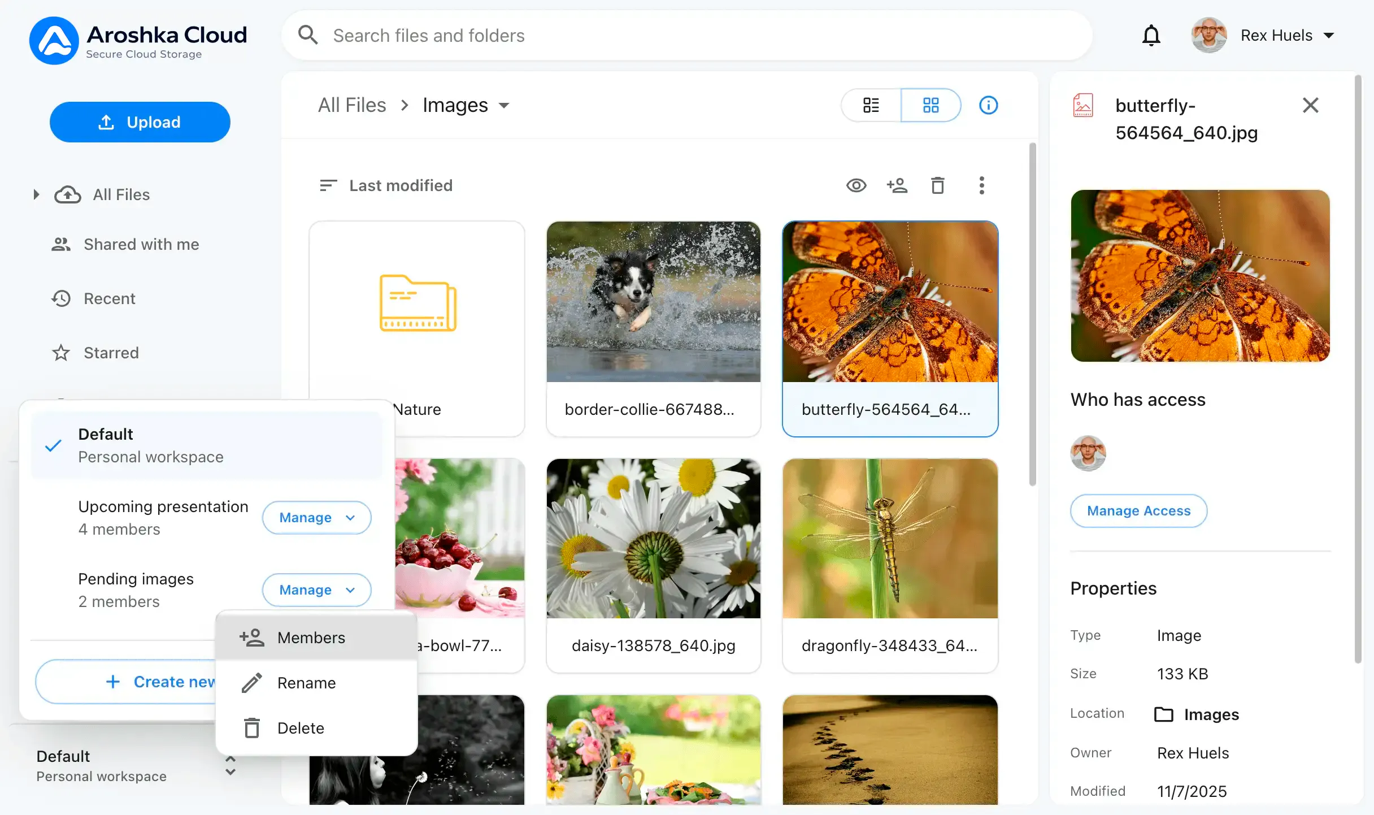The image size is (1374, 815).
Task: Open Manage dropdown for Pending images
Action: coord(316,590)
